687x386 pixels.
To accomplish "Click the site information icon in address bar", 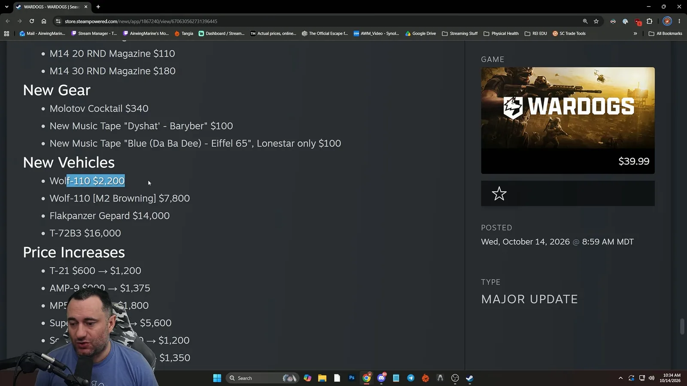I will pyautogui.click(x=58, y=21).
